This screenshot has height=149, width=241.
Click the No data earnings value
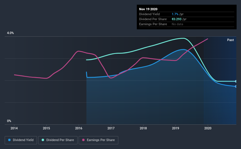coord(177,24)
